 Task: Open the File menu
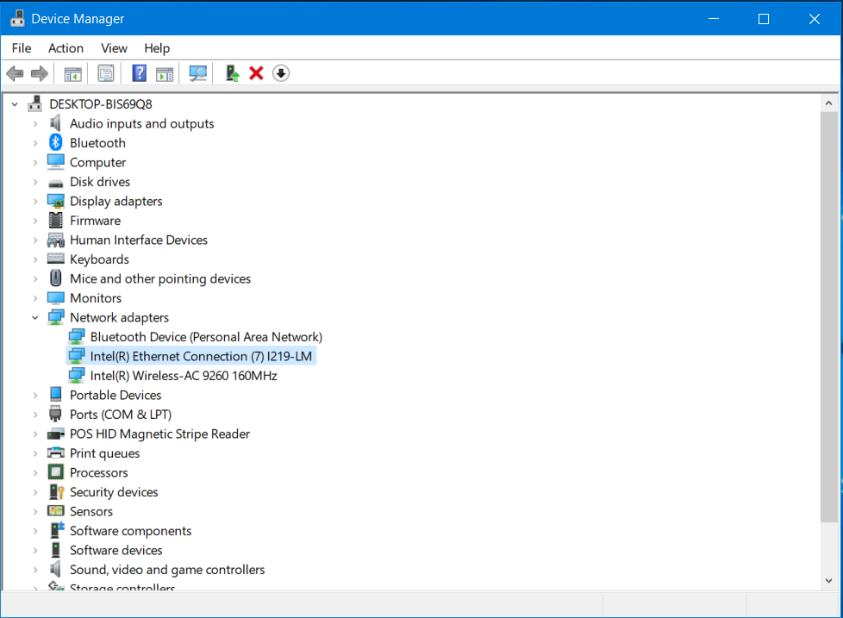[22, 48]
